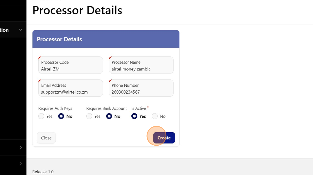Click the Create button

(x=164, y=138)
